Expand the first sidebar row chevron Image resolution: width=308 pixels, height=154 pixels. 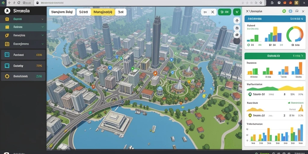click(x=42, y=19)
